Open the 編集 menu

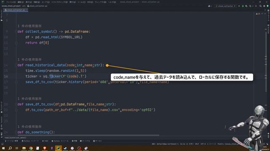click(21, 2)
